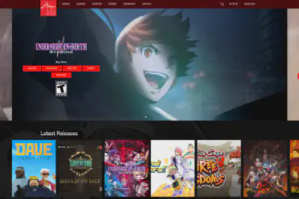Click the lone red button below the buy row
Image resolution: width=299 pixels, height=199 pixels.
click(61, 75)
